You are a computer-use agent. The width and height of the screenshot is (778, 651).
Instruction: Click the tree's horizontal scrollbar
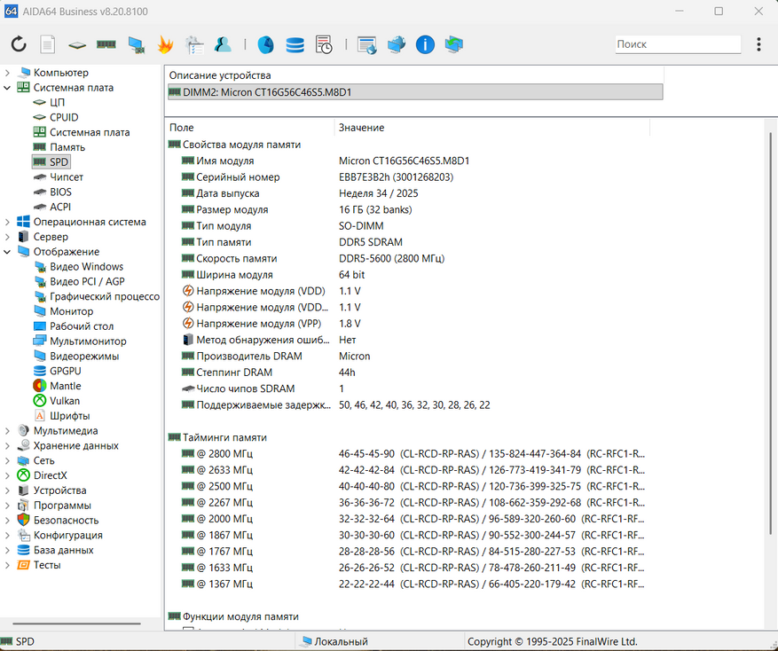pos(77,624)
